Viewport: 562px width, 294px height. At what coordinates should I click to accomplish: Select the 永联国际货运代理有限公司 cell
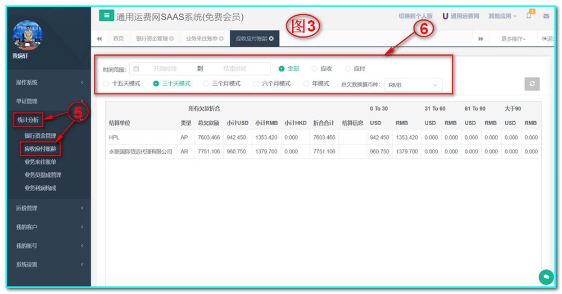(142, 151)
